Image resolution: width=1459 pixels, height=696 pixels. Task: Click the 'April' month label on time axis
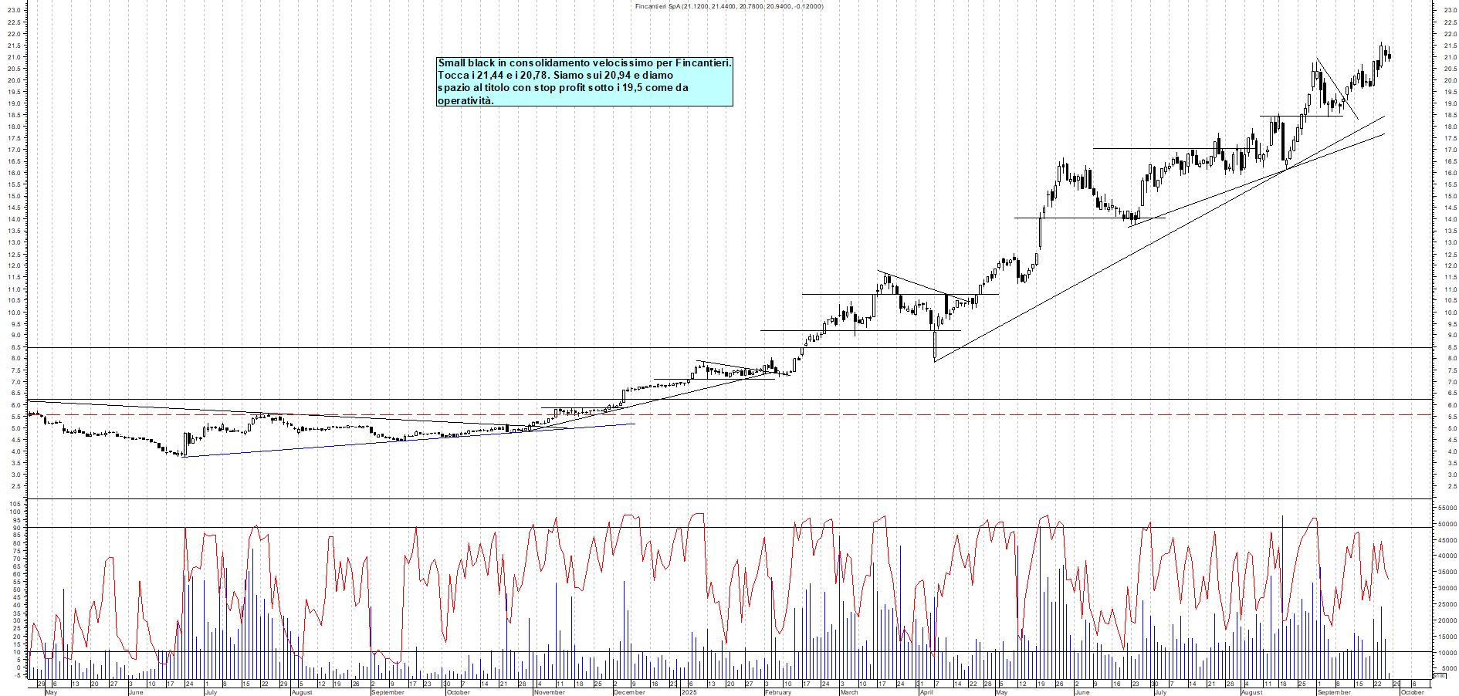coord(926,692)
